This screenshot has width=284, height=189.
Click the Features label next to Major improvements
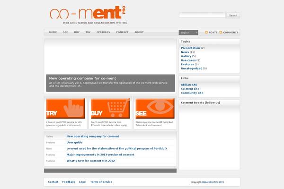[x=51, y=155]
